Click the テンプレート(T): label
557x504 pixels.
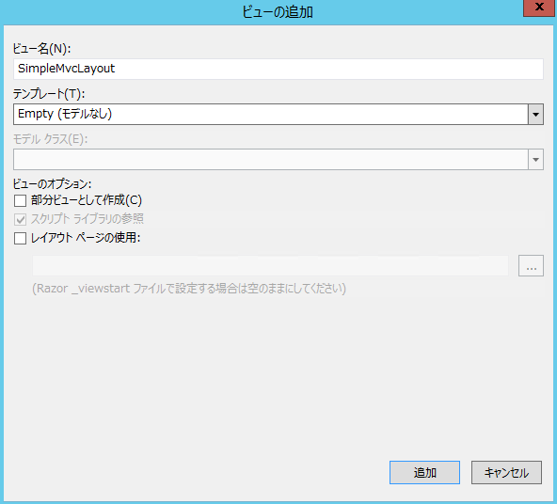click(x=49, y=94)
